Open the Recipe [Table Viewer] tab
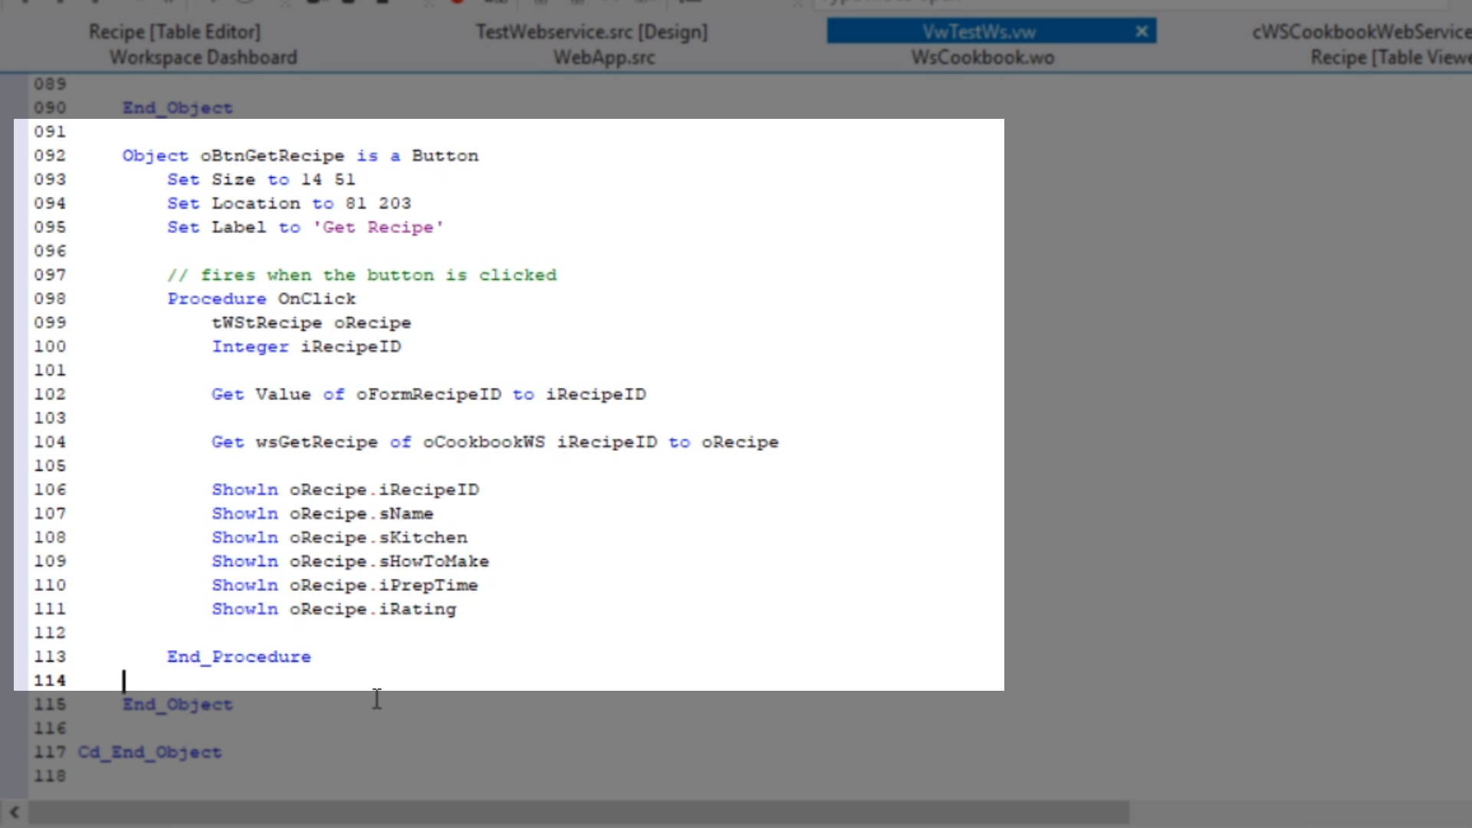The image size is (1472, 828). click(x=1389, y=58)
